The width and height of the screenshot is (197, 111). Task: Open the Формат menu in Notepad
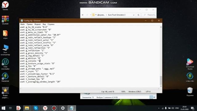pos(38,24)
